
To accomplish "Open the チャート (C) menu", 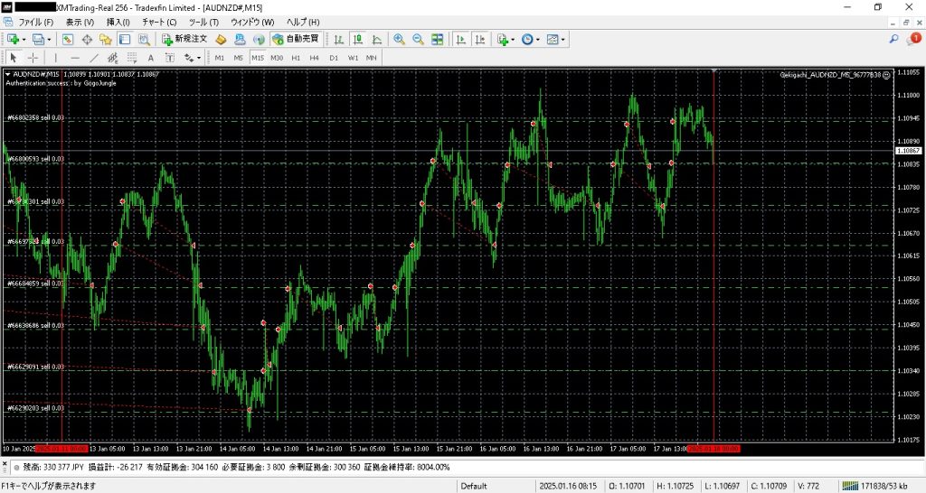I will pyautogui.click(x=159, y=22).
